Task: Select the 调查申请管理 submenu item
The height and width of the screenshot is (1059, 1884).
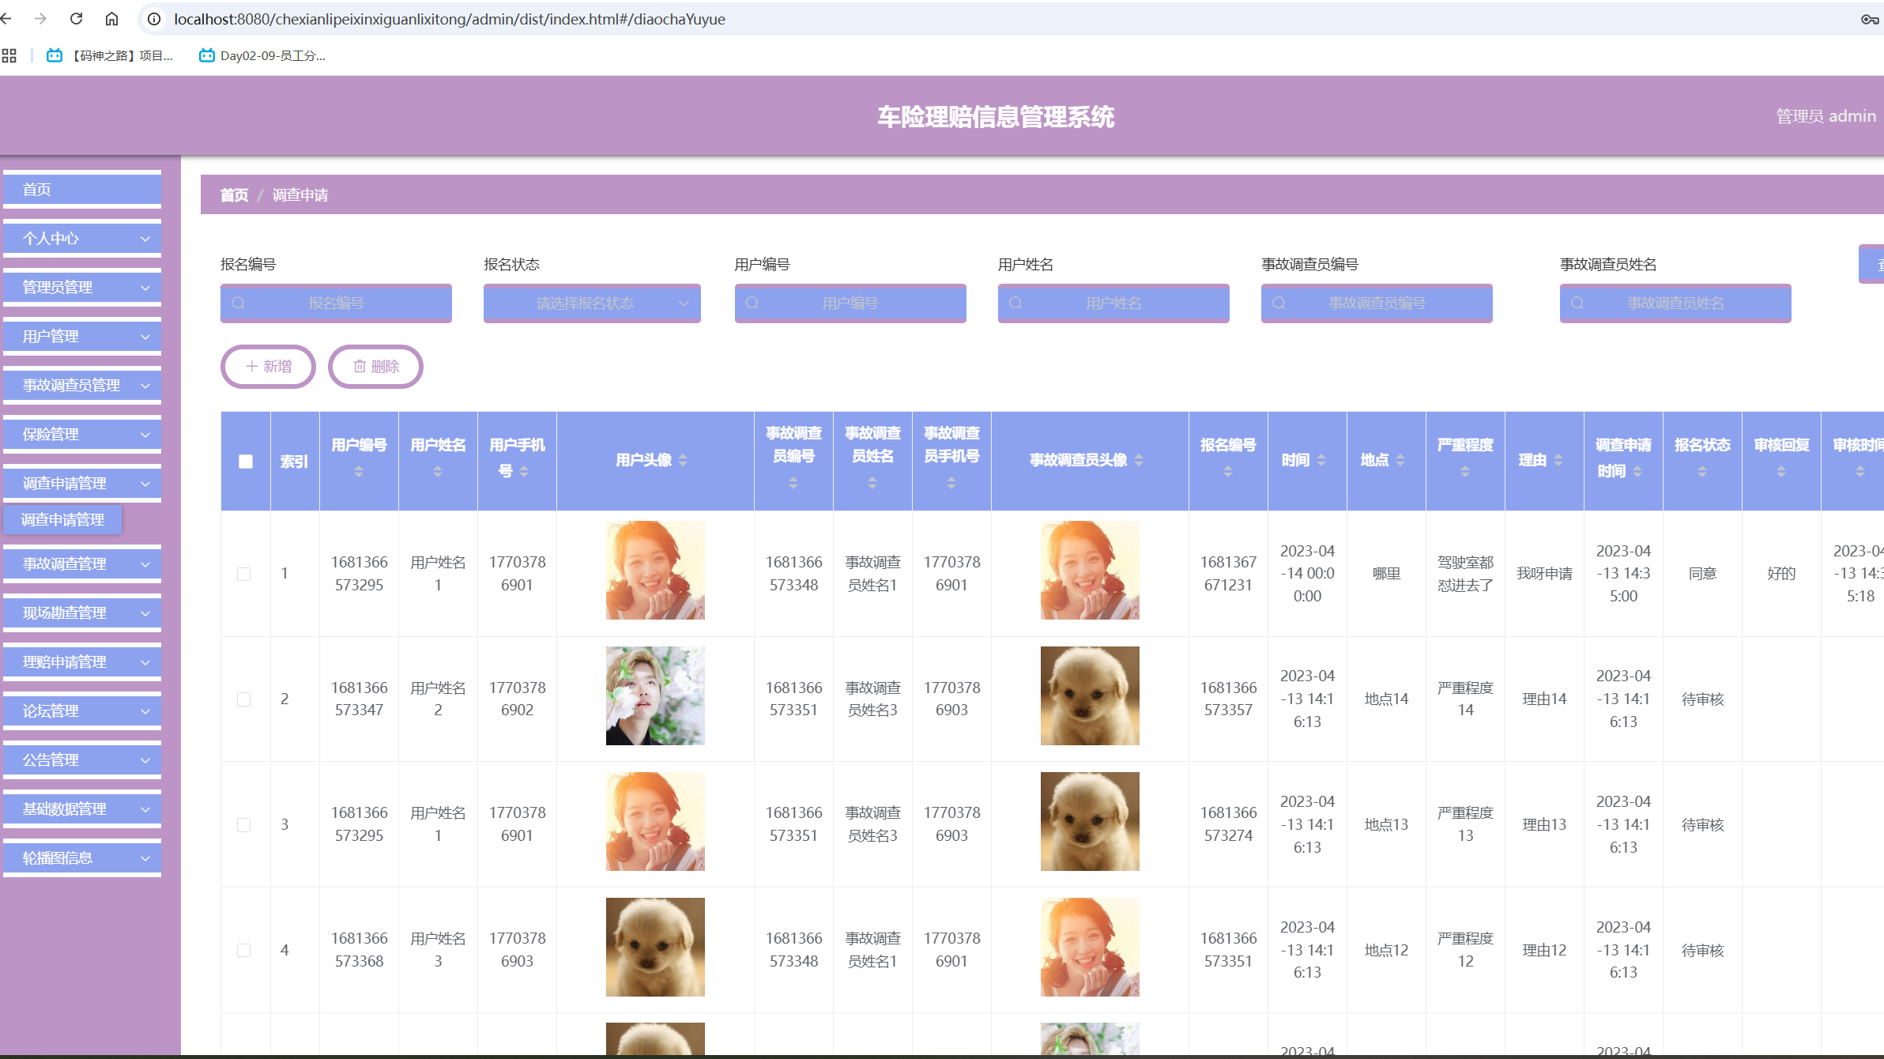Action: tap(62, 519)
